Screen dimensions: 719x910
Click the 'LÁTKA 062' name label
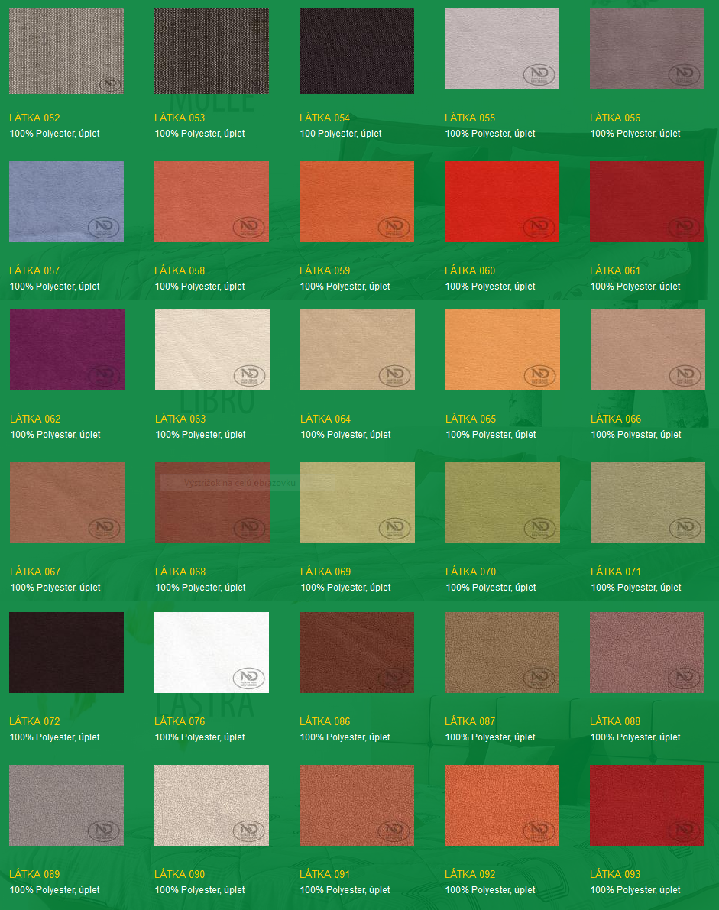[x=35, y=419]
